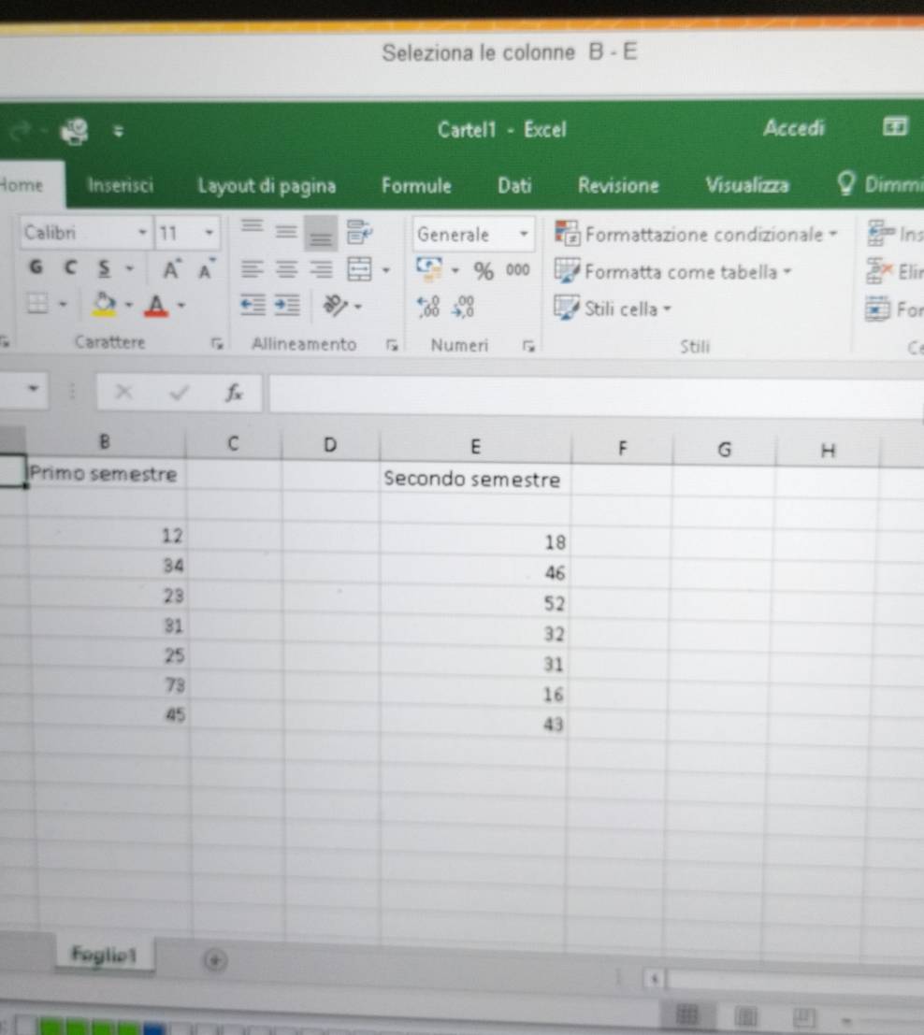Click Accedi to sign in
This screenshot has height=1035, width=924.
tap(793, 128)
